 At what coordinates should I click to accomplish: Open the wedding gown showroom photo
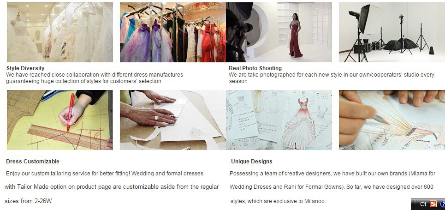[x=60, y=32]
